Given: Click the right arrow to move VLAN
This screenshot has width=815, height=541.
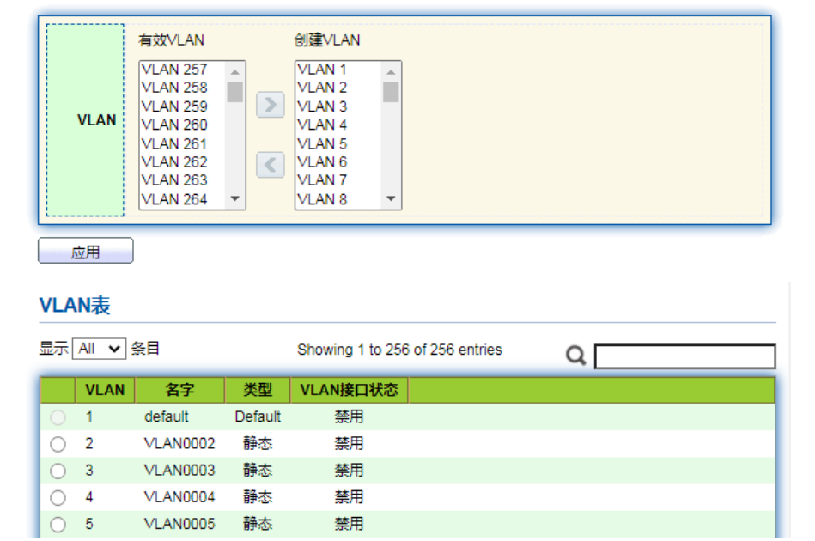Looking at the screenshot, I should tap(270, 105).
